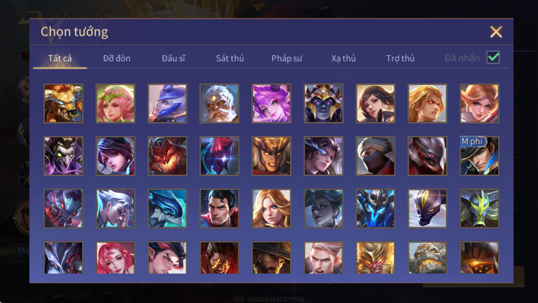
Task: Close the 'Chọn tướng' dialog
Action: (x=496, y=32)
